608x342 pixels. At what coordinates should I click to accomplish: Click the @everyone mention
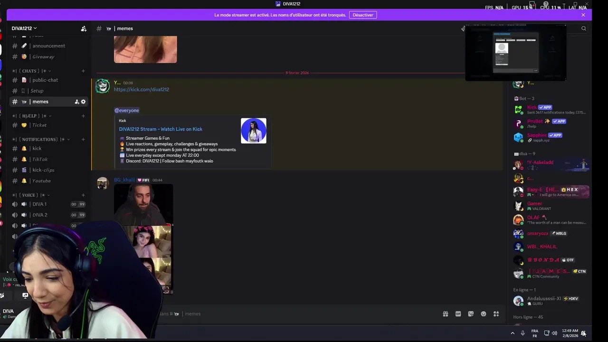point(127,110)
